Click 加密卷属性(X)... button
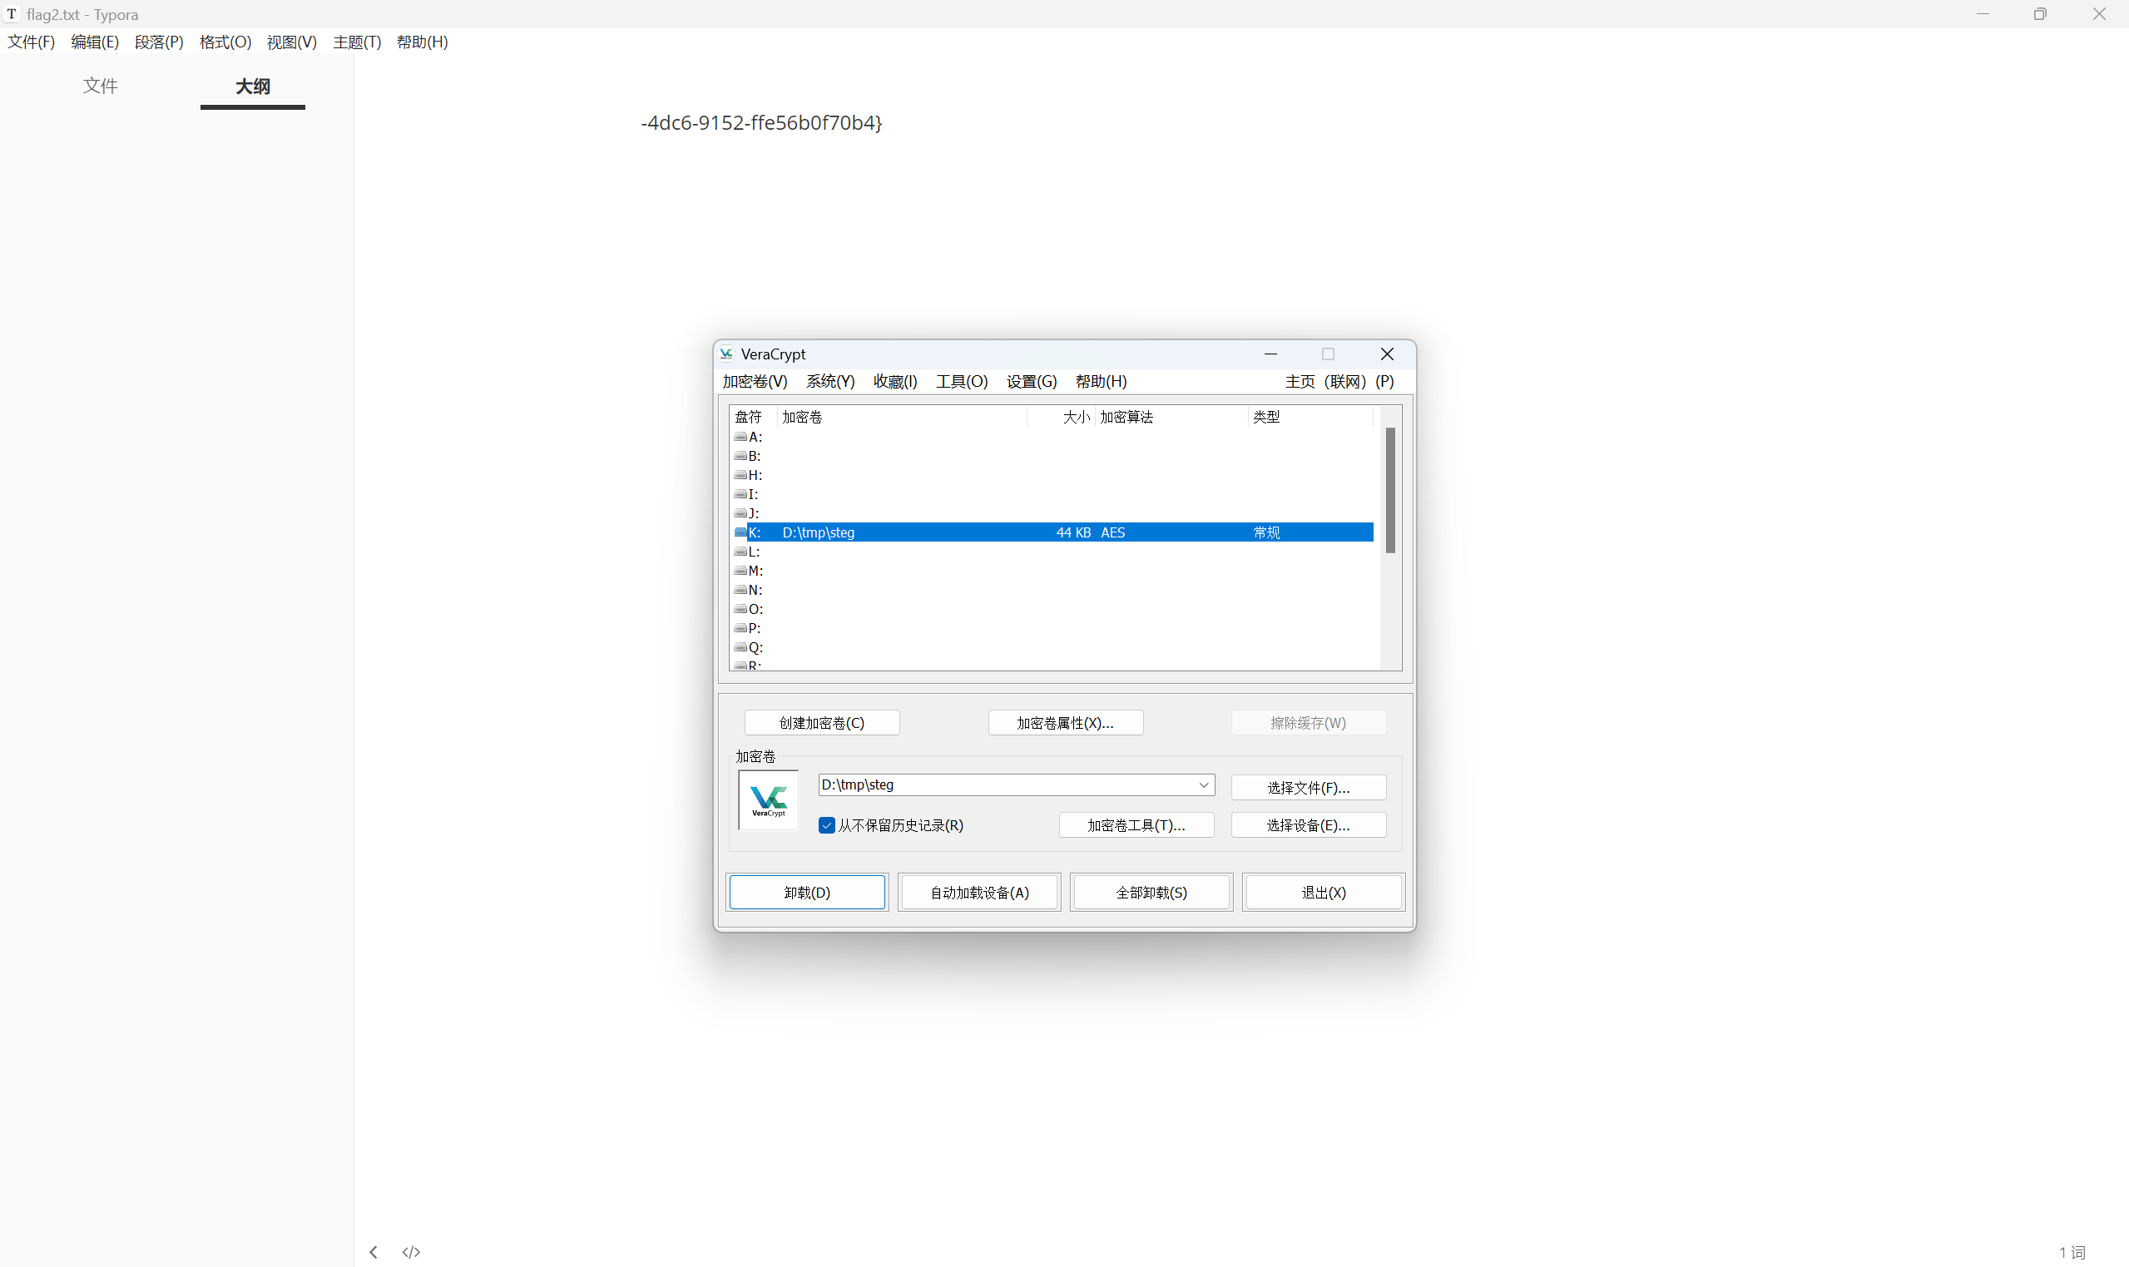The height and width of the screenshot is (1267, 2129). tap(1066, 723)
